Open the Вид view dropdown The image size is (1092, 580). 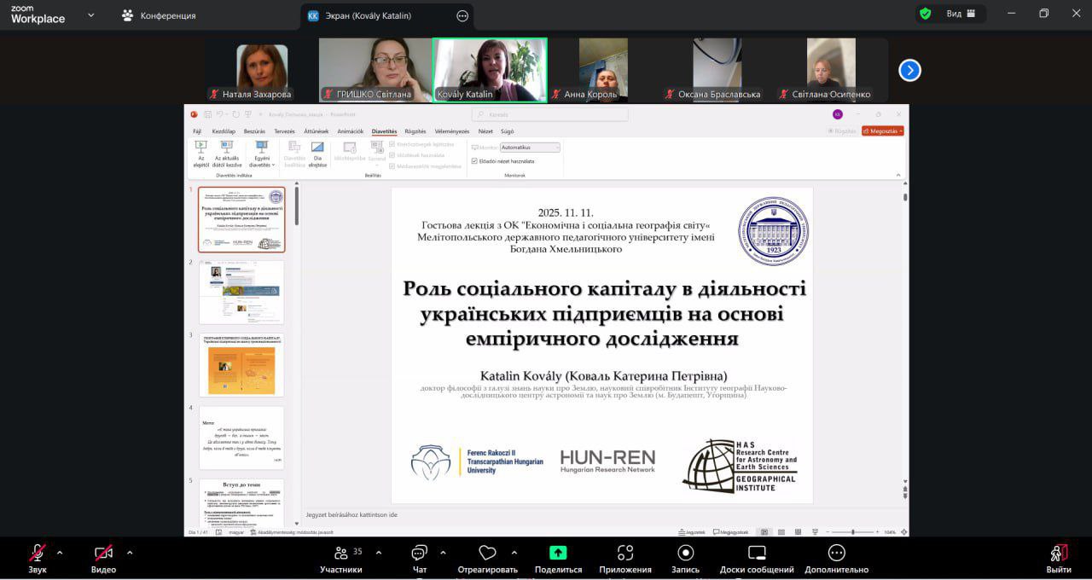pyautogui.click(x=960, y=14)
